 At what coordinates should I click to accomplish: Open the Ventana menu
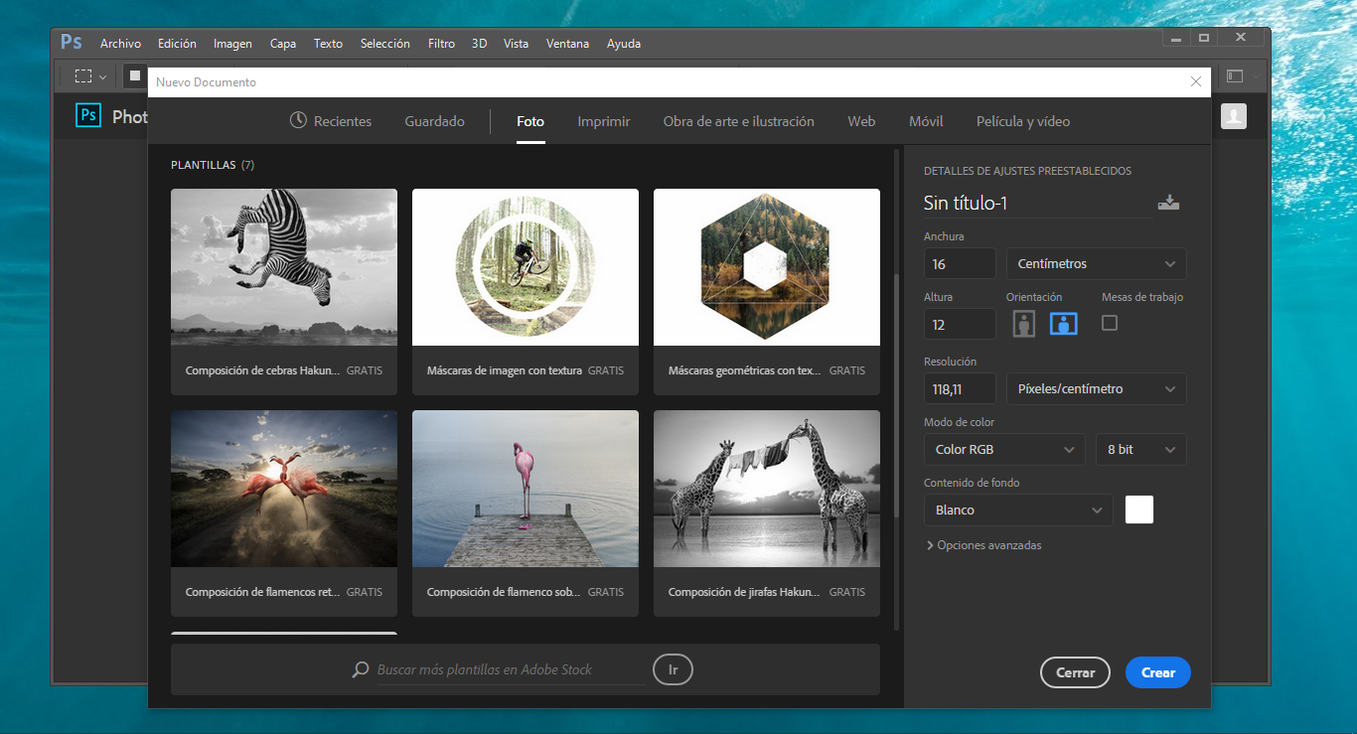coord(567,44)
